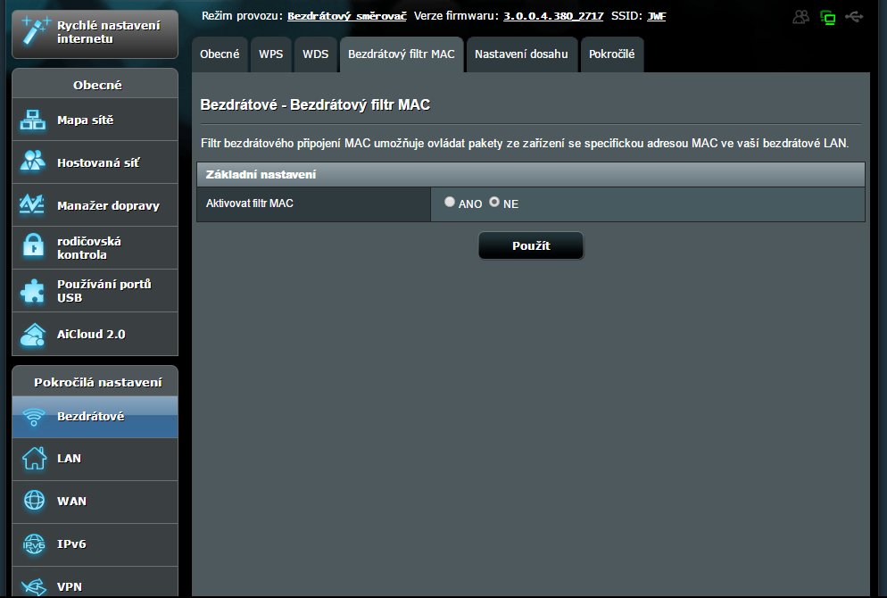Click the connected clients icon in header
Screen dimensions: 887x598
[801, 17]
